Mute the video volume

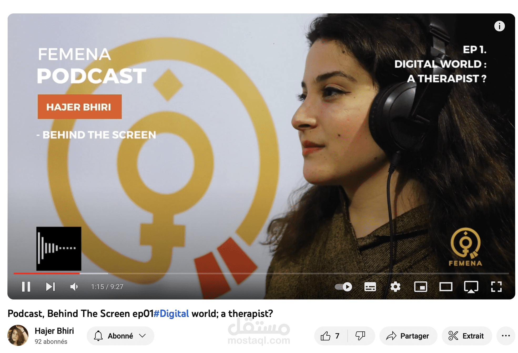[x=74, y=287]
